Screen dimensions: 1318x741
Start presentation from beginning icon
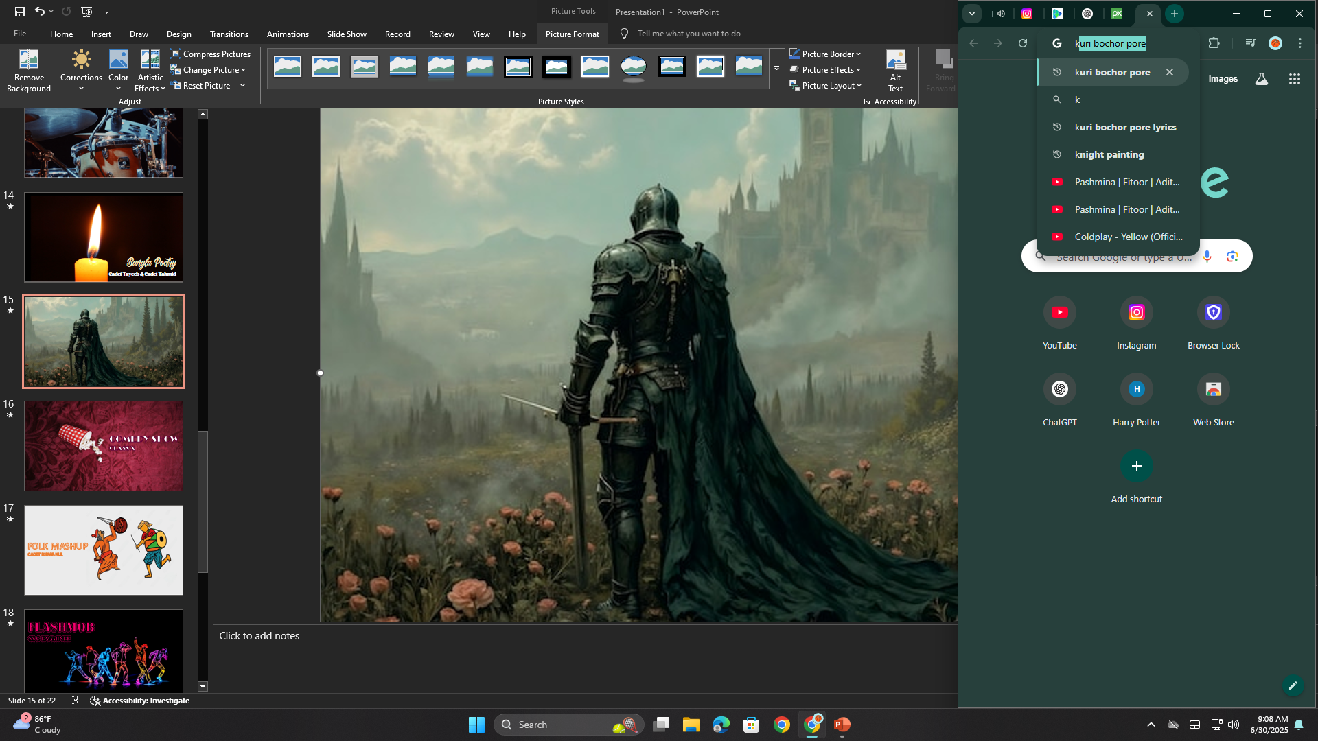pos(86,12)
